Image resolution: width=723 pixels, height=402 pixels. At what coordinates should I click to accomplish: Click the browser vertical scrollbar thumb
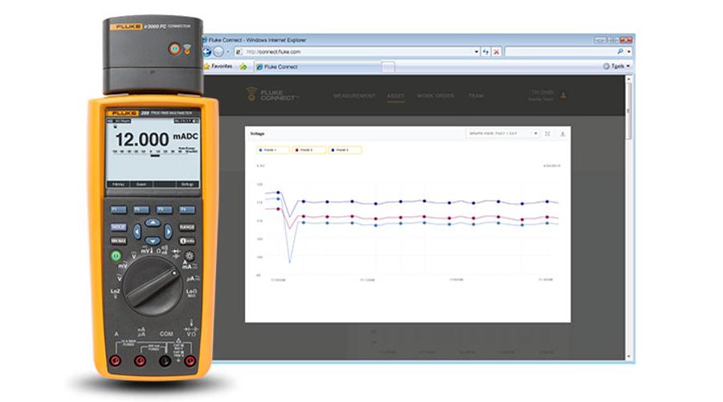coord(628,111)
